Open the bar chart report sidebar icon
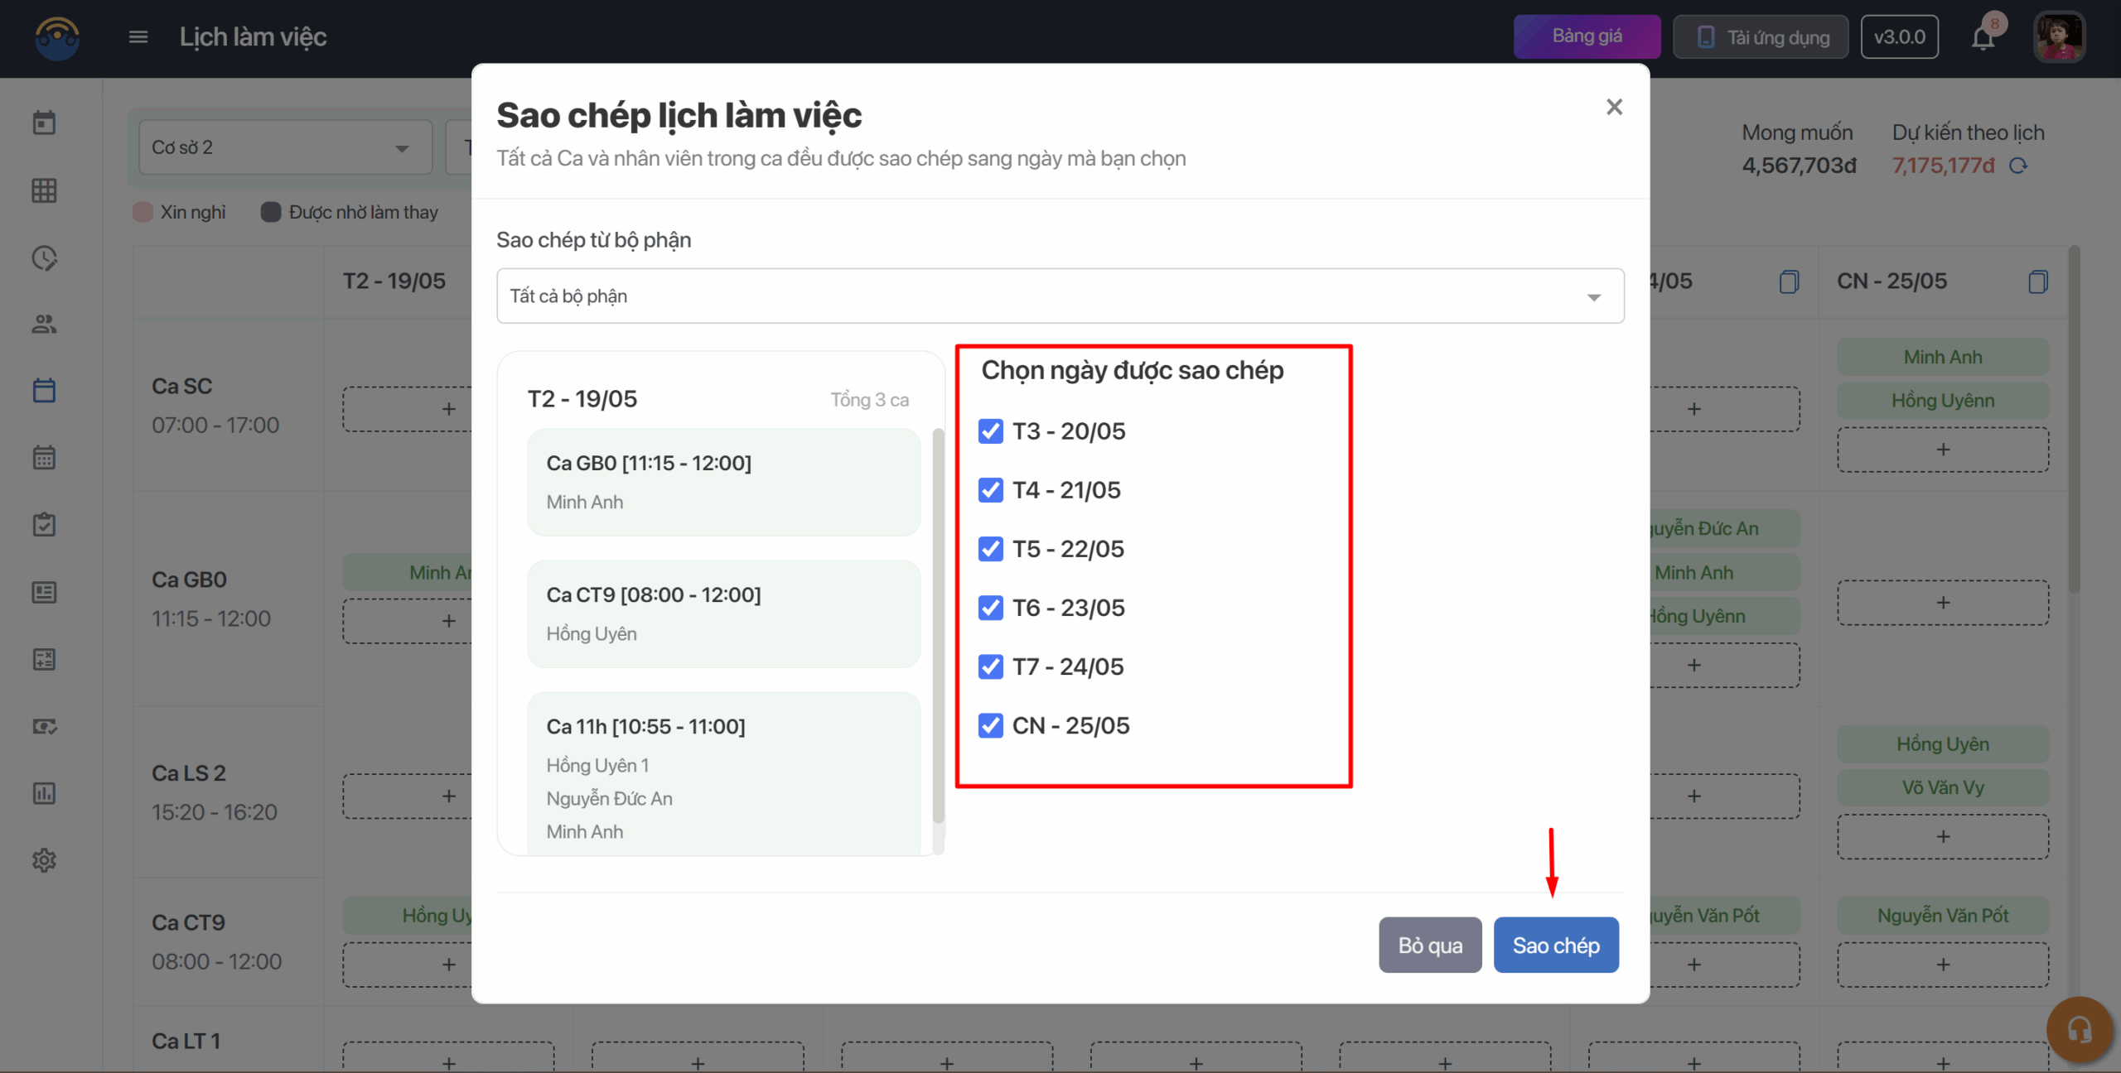Screen dimensions: 2121x1073 [44, 793]
